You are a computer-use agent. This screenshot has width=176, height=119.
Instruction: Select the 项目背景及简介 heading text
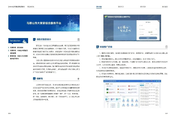click(44, 39)
